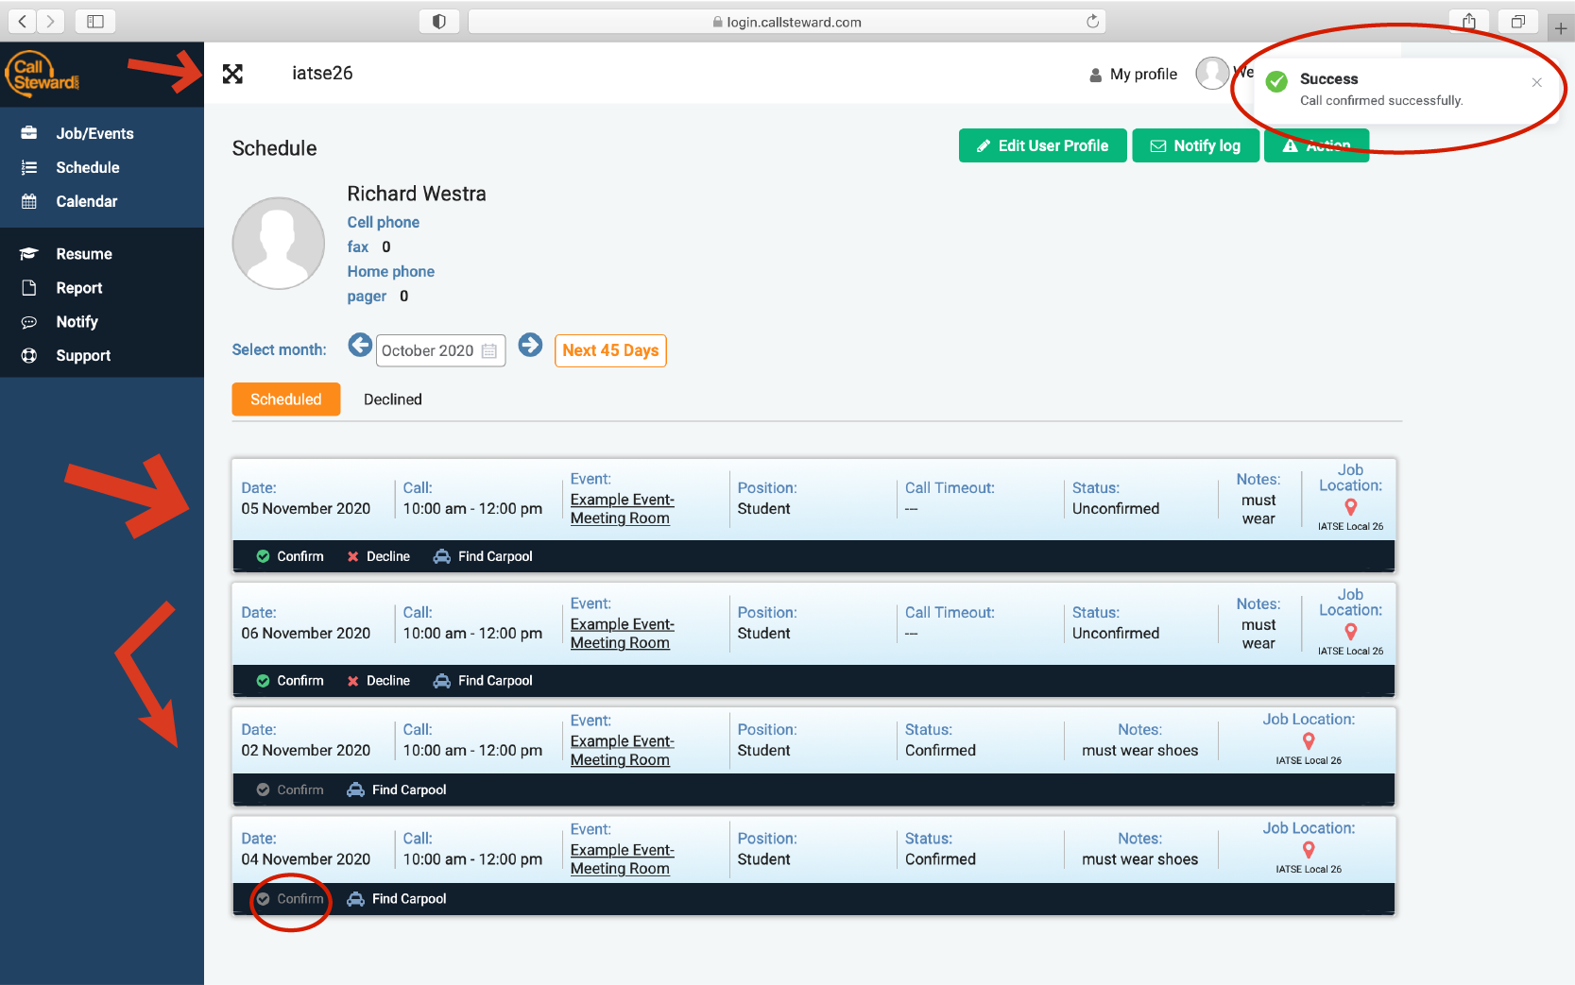The width and height of the screenshot is (1575, 985).
Task: Click Edit User Profile button
Action: [1042, 145]
